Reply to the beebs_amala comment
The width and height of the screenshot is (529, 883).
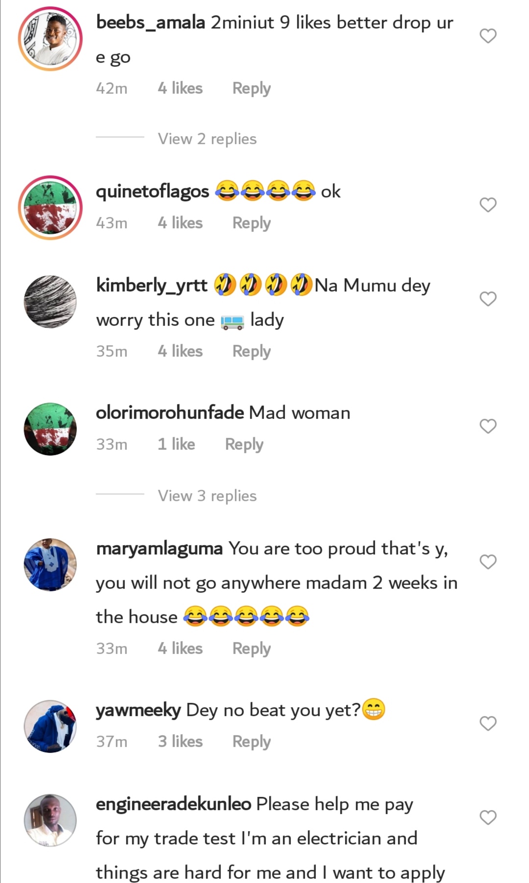251,88
